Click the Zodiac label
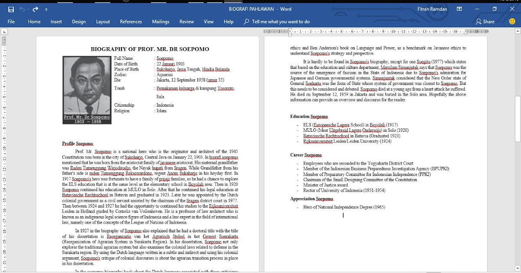 120,75
